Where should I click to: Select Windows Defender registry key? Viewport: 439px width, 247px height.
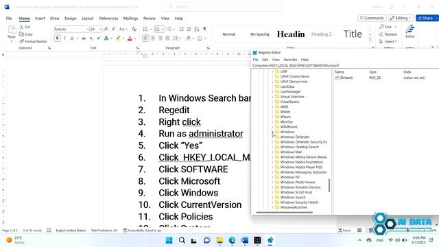pos(295,137)
